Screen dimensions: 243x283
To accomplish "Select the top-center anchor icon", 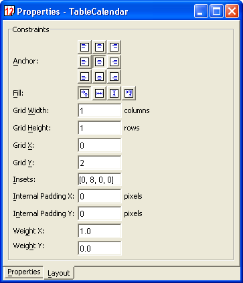I will pos(99,47).
